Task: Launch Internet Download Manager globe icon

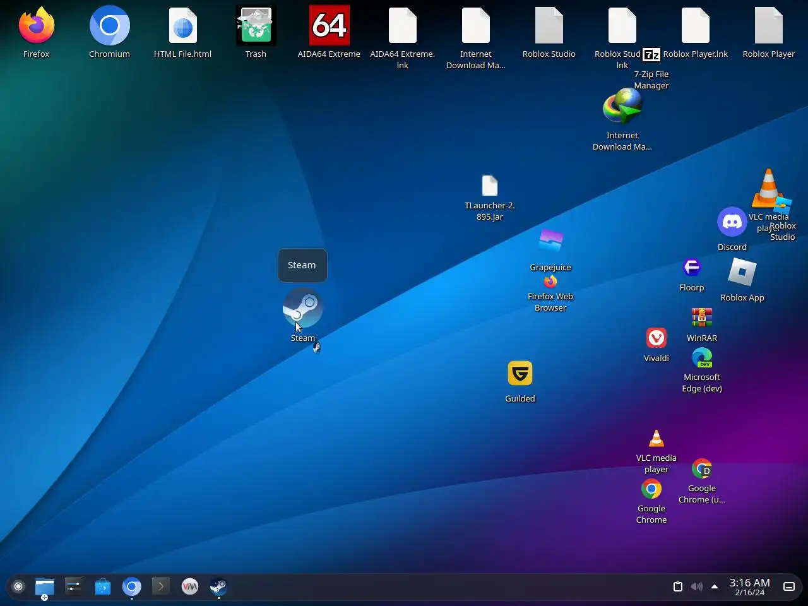Action: [622, 107]
